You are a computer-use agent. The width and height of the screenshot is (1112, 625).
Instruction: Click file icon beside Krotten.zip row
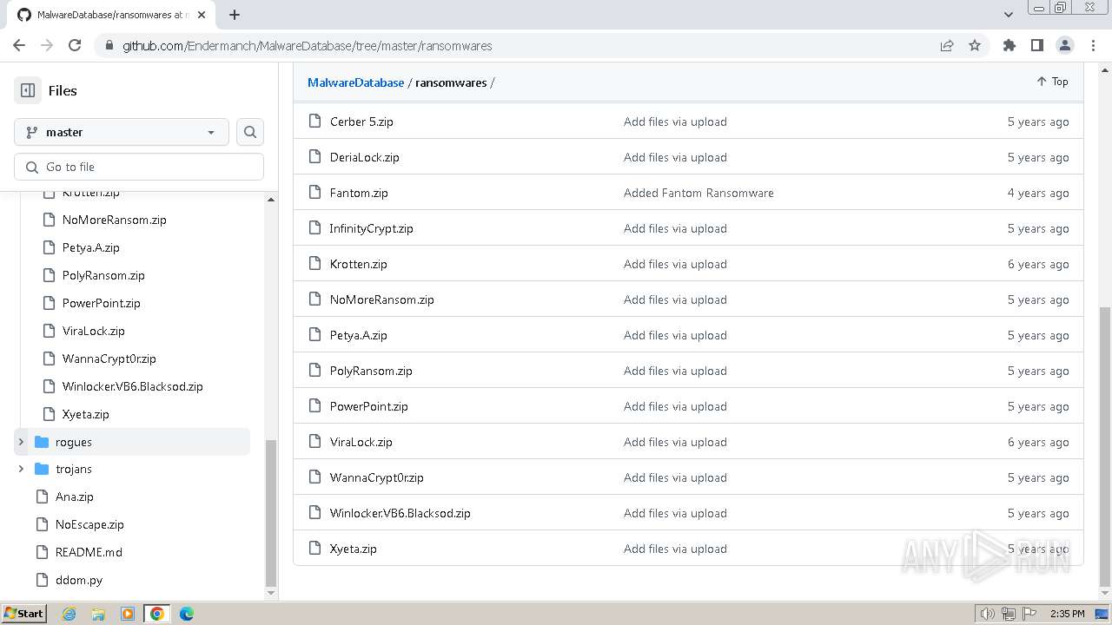(314, 264)
